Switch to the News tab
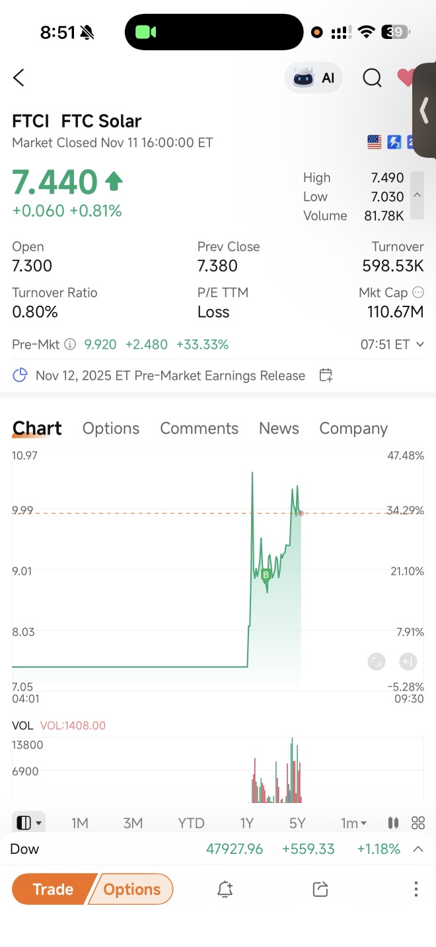436x947 pixels. click(x=279, y=429)
